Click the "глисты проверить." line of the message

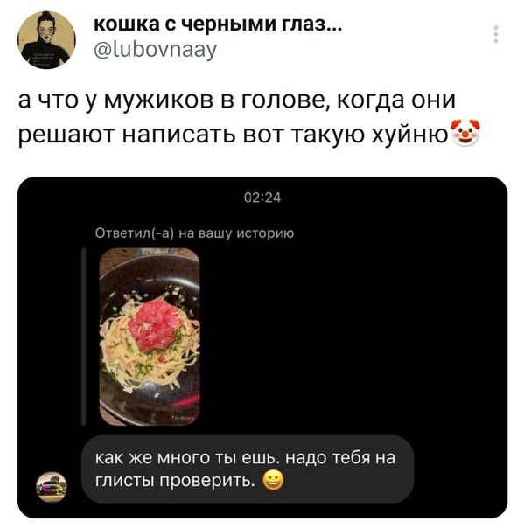tap(175, 481)
